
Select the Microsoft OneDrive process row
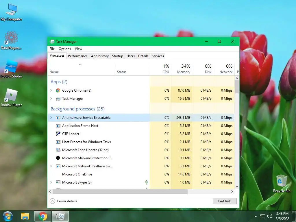tap(141, 174)
